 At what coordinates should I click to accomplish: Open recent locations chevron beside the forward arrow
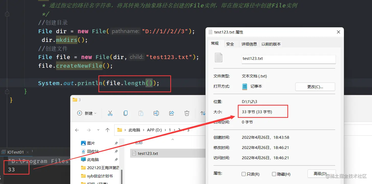[98, 130]
